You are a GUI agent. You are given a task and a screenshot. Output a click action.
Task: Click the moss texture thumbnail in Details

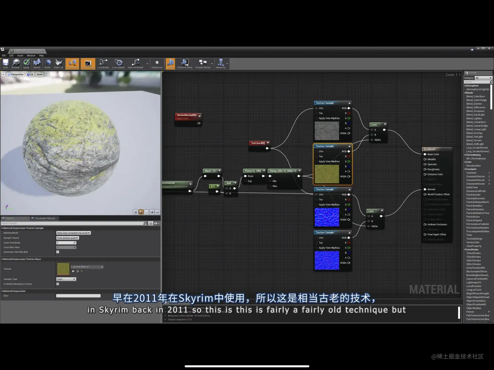pyautogui.click(x=63, y=269)
